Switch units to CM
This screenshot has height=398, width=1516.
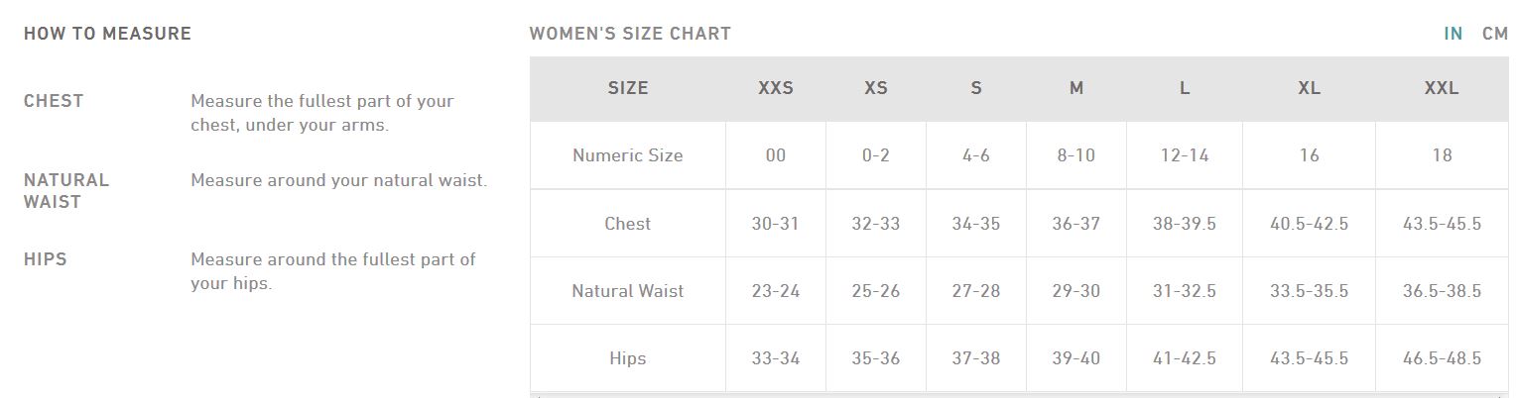tap(1495, 33)
